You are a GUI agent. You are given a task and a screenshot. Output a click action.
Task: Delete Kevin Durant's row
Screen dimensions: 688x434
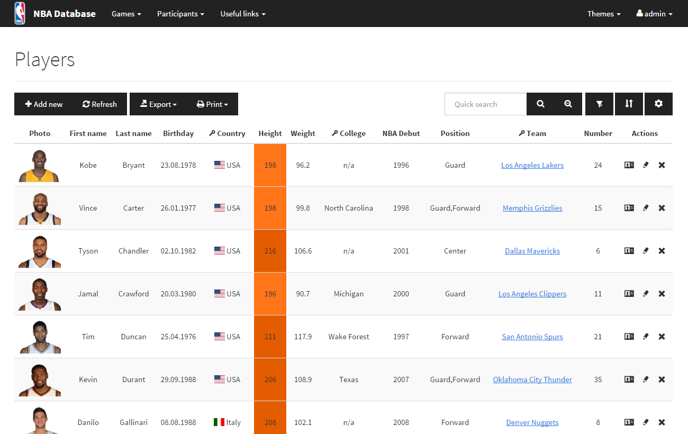662,379
